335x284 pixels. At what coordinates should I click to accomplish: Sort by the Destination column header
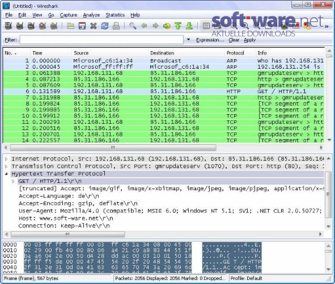coord(186,53)
